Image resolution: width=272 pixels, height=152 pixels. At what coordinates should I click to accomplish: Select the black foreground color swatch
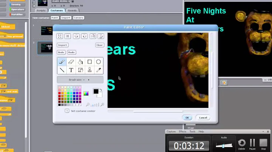[x=96, y=91]
